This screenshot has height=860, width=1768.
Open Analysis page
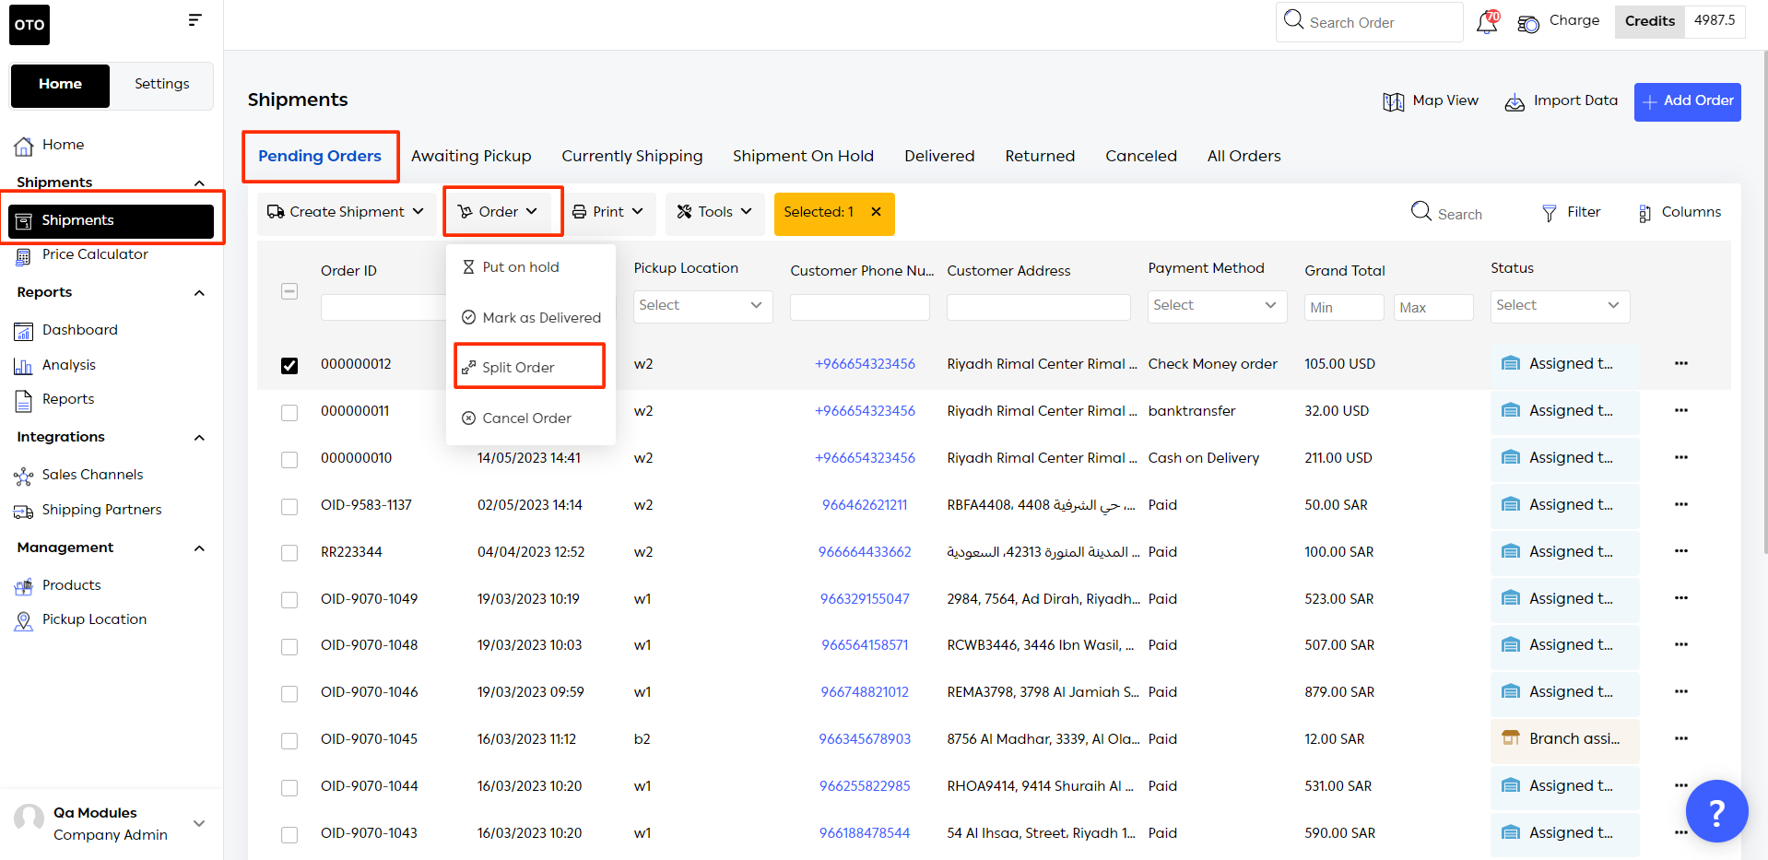coord(68,365)
